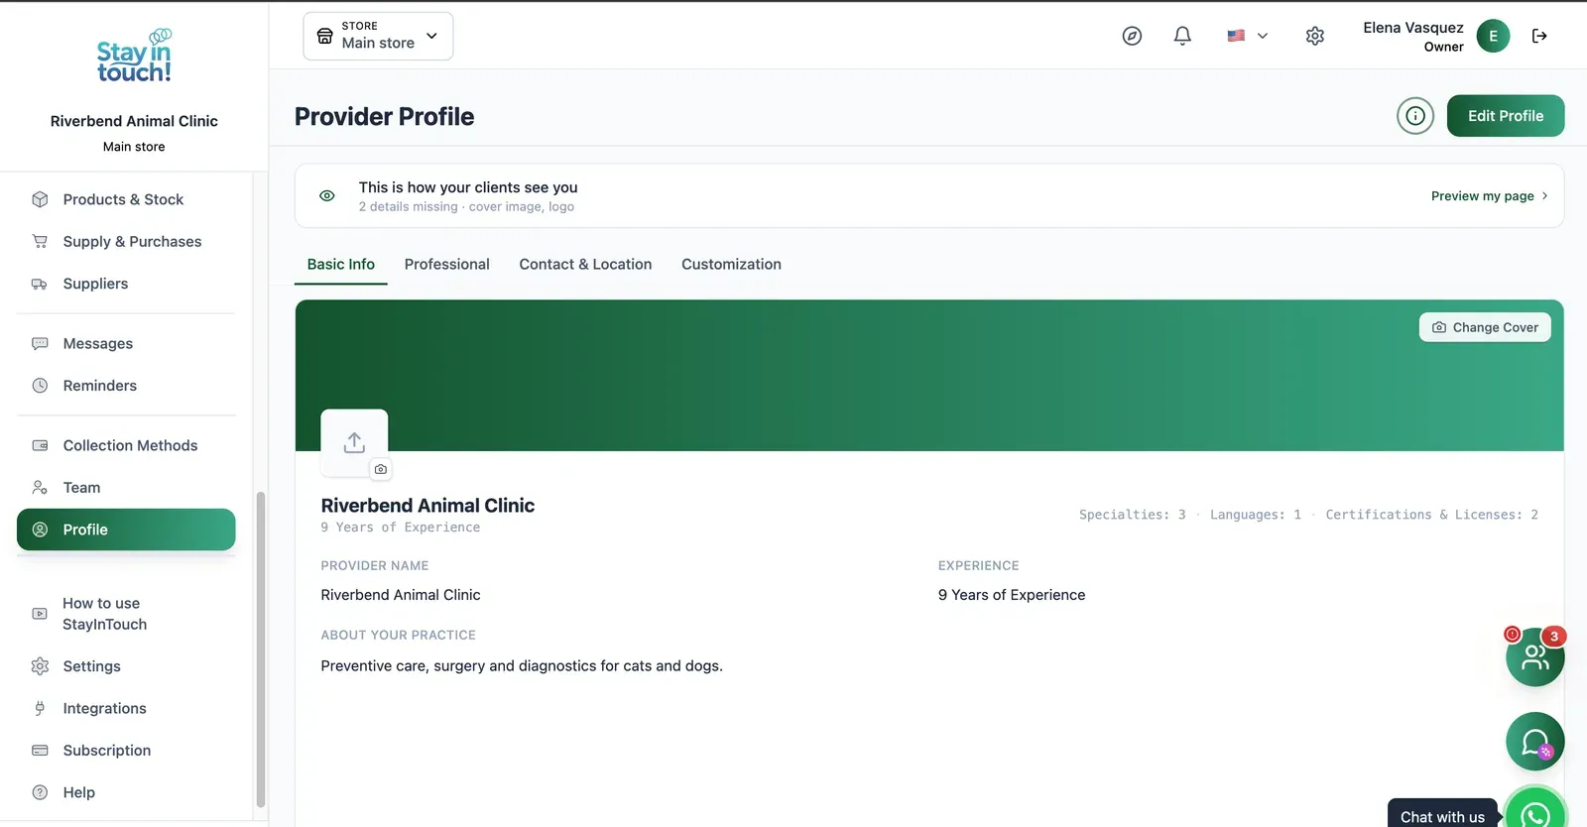Open the header settings gear icon
The width and height of the screenshot is (1587, 827).
[x=1315, y=36]
